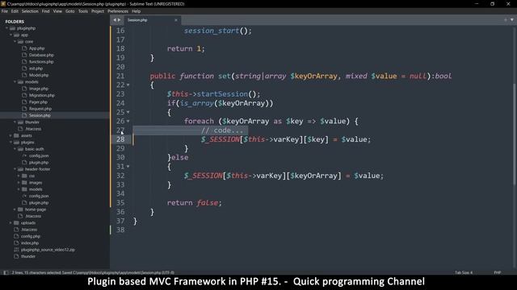517x290 pixels.
Task: Click line number 28 in gutter
Action: [x=120, y=139]
